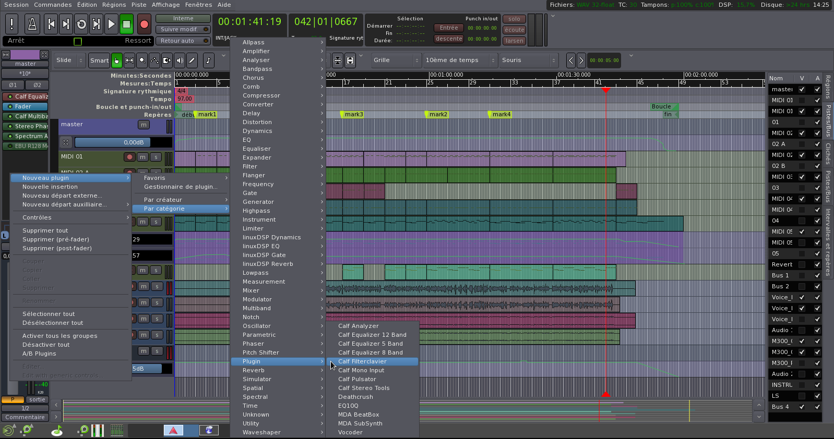Open the Slide edit mode dropdown
The image size is (834, 439).
pos(70,60)
